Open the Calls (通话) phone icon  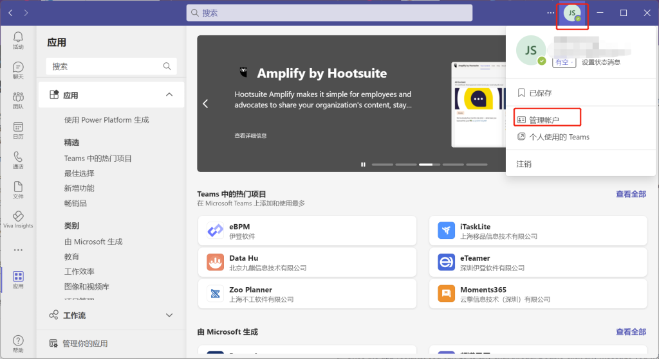(x=18, y=160)
